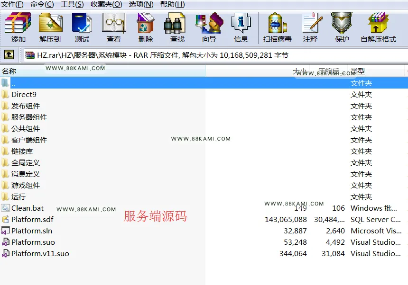This screenshot has width=408, height=285.
Task: Click the 自解压格式 SFX icon
Action: (x=378, y=27)
